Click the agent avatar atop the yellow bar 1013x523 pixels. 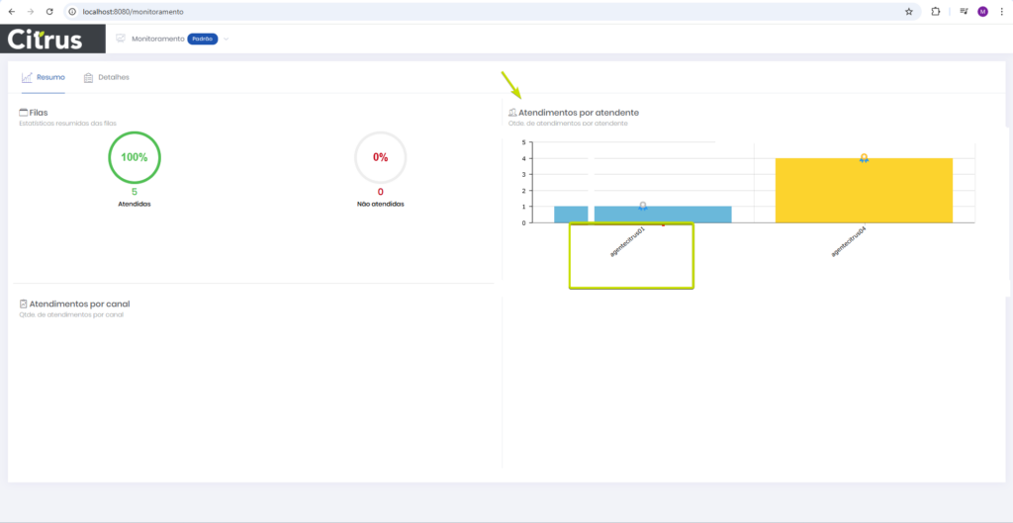(x=864, y=158)
